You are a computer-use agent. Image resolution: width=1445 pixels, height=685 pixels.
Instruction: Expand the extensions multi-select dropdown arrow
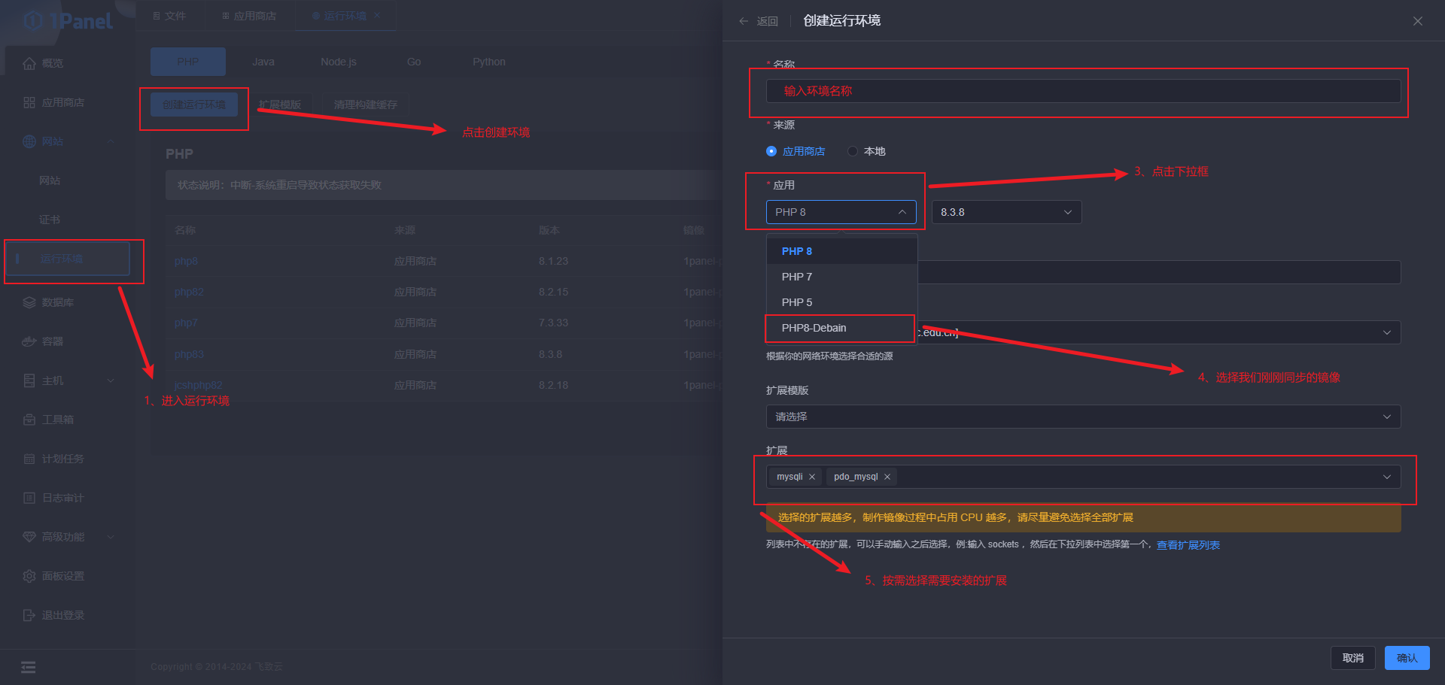click(1387, 477)
